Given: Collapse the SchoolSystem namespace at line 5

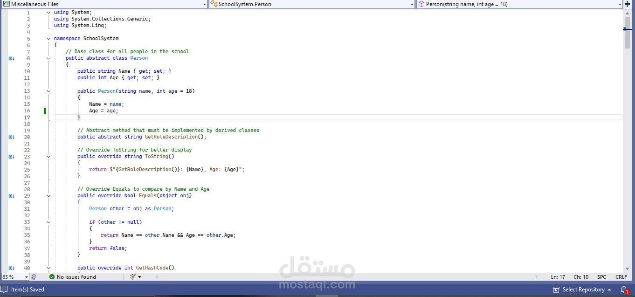Looking at the screenshot, I should tap(49, 39).
